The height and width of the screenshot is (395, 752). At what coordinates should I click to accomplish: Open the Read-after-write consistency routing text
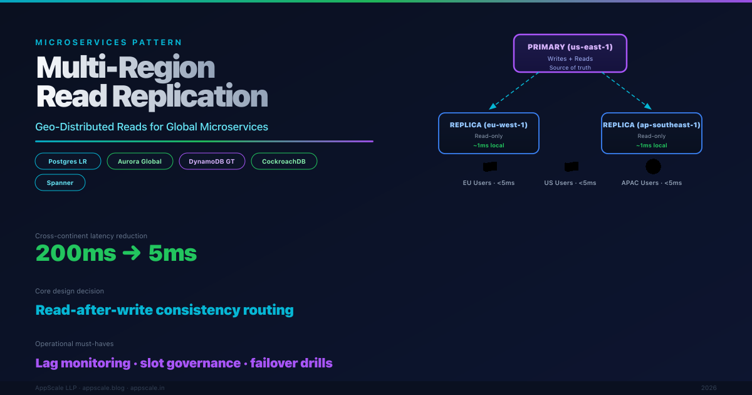click(x=164, y=310)
